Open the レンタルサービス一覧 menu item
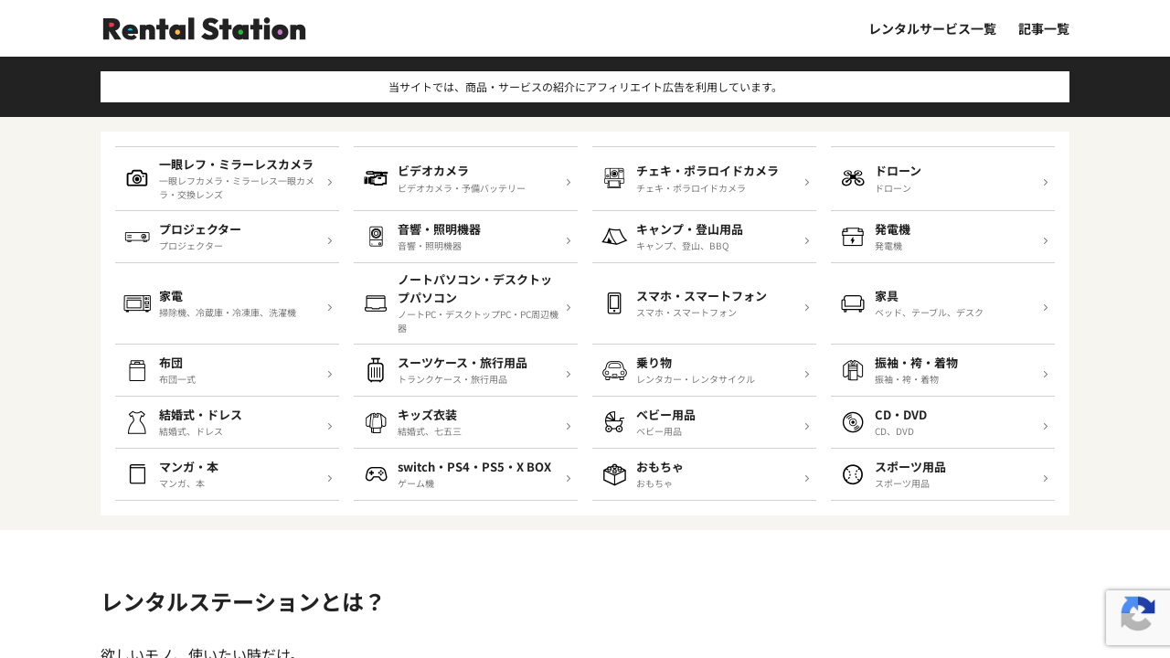This screenshot has width=1170, height=658. (932, 29)
